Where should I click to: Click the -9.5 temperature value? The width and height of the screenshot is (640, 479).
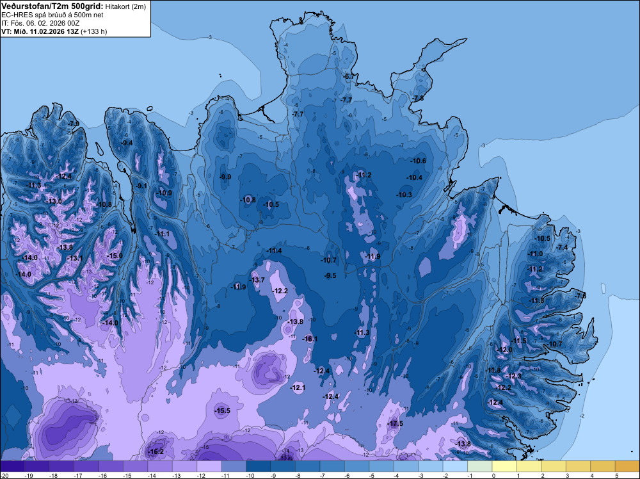[x=330, y=275]
